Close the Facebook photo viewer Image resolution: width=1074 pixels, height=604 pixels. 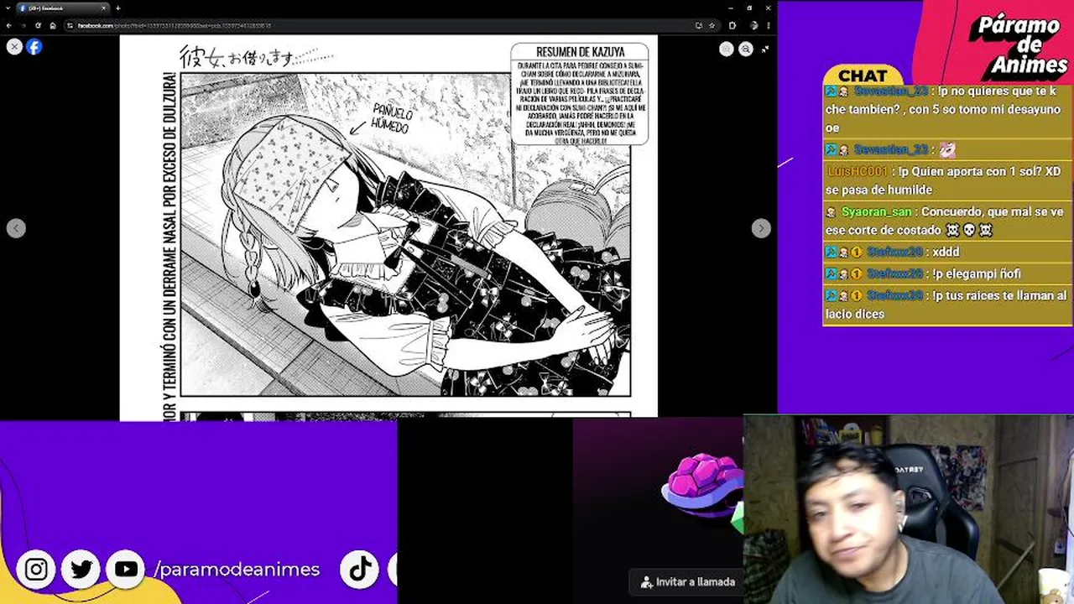coord(14,47)
